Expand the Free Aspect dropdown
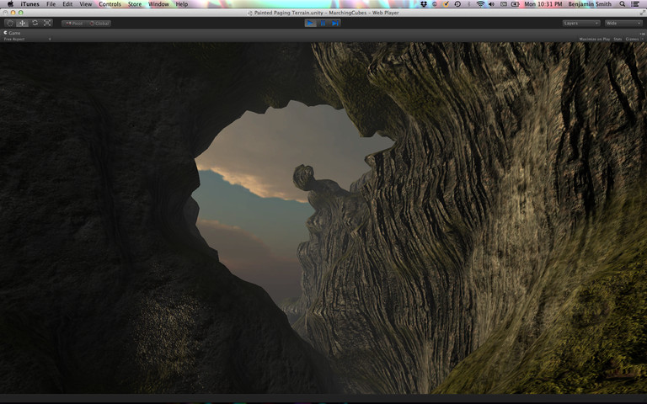The height and width of the screenshot is (404, 647). 27,39
